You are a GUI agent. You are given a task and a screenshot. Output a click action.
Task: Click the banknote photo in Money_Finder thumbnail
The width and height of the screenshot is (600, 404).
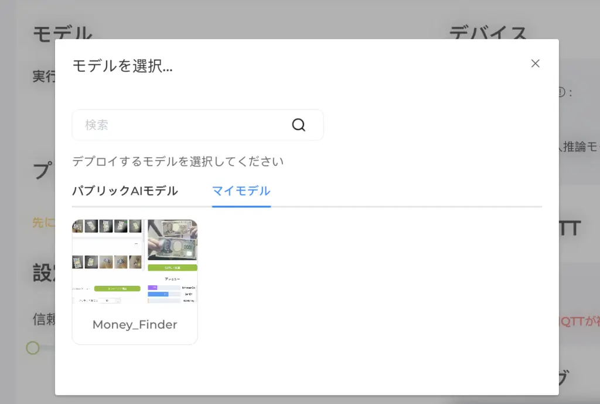[172, 240]
